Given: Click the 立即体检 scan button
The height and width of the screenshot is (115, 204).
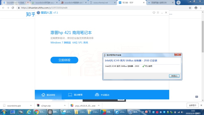Looking at the screenshot, I should [64, 60].
